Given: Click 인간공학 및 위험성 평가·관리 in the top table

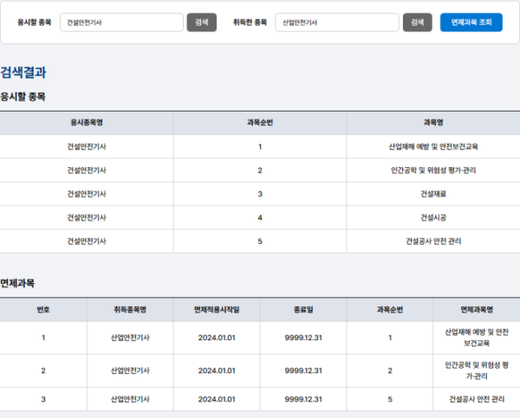Looking at the screenshot, I should pos(433,170).
